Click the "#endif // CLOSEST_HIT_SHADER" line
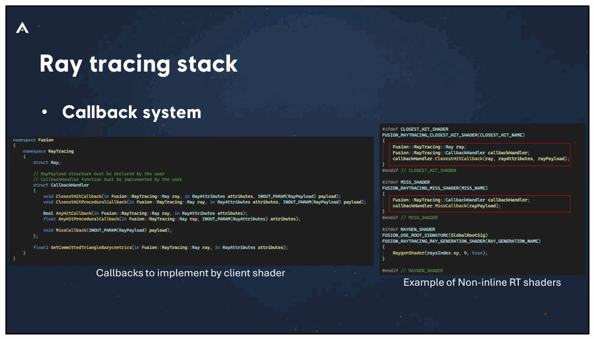The width and height of the screenshot is (594, 339). 419,170
